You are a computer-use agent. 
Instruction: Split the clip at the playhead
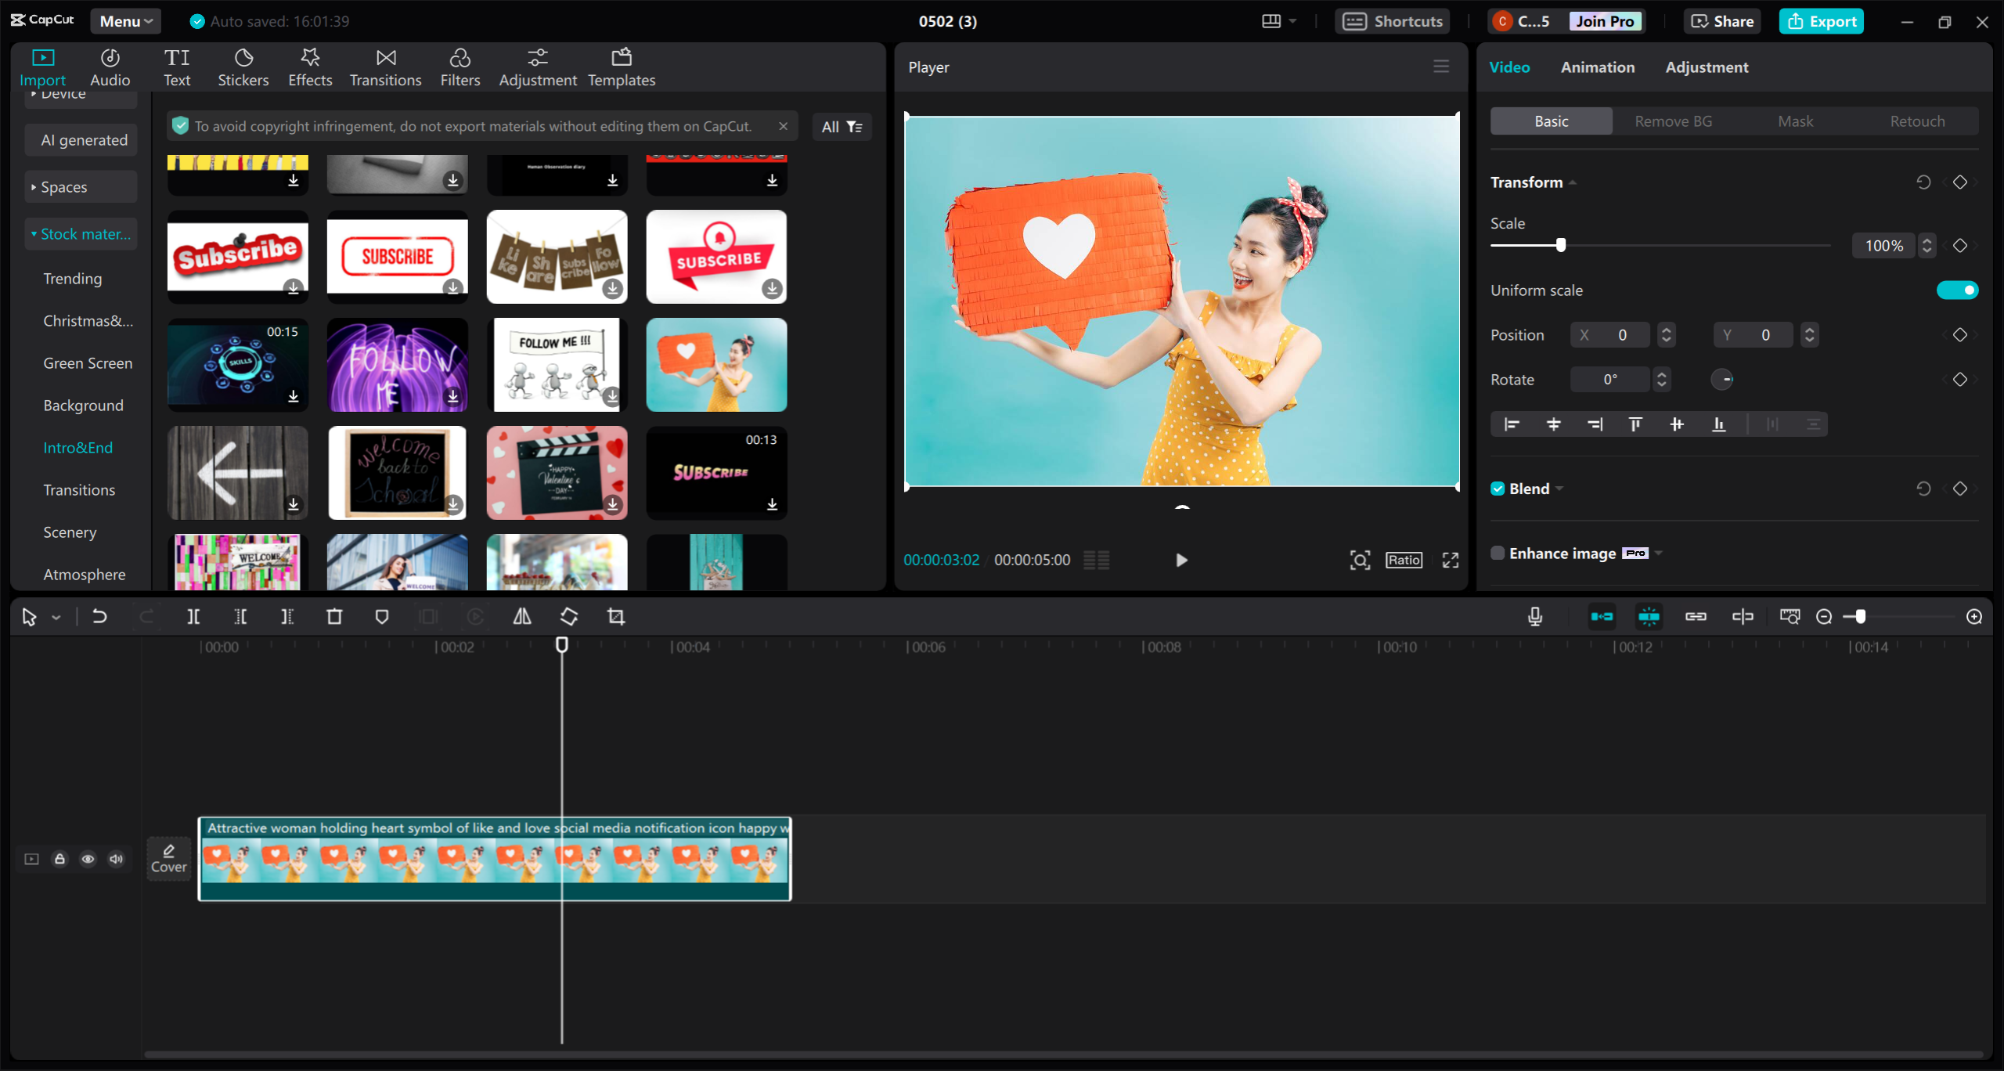pyautogui.click(x=194, y=616)
